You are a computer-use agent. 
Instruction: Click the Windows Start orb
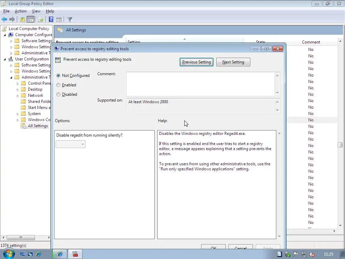point(8,254)
